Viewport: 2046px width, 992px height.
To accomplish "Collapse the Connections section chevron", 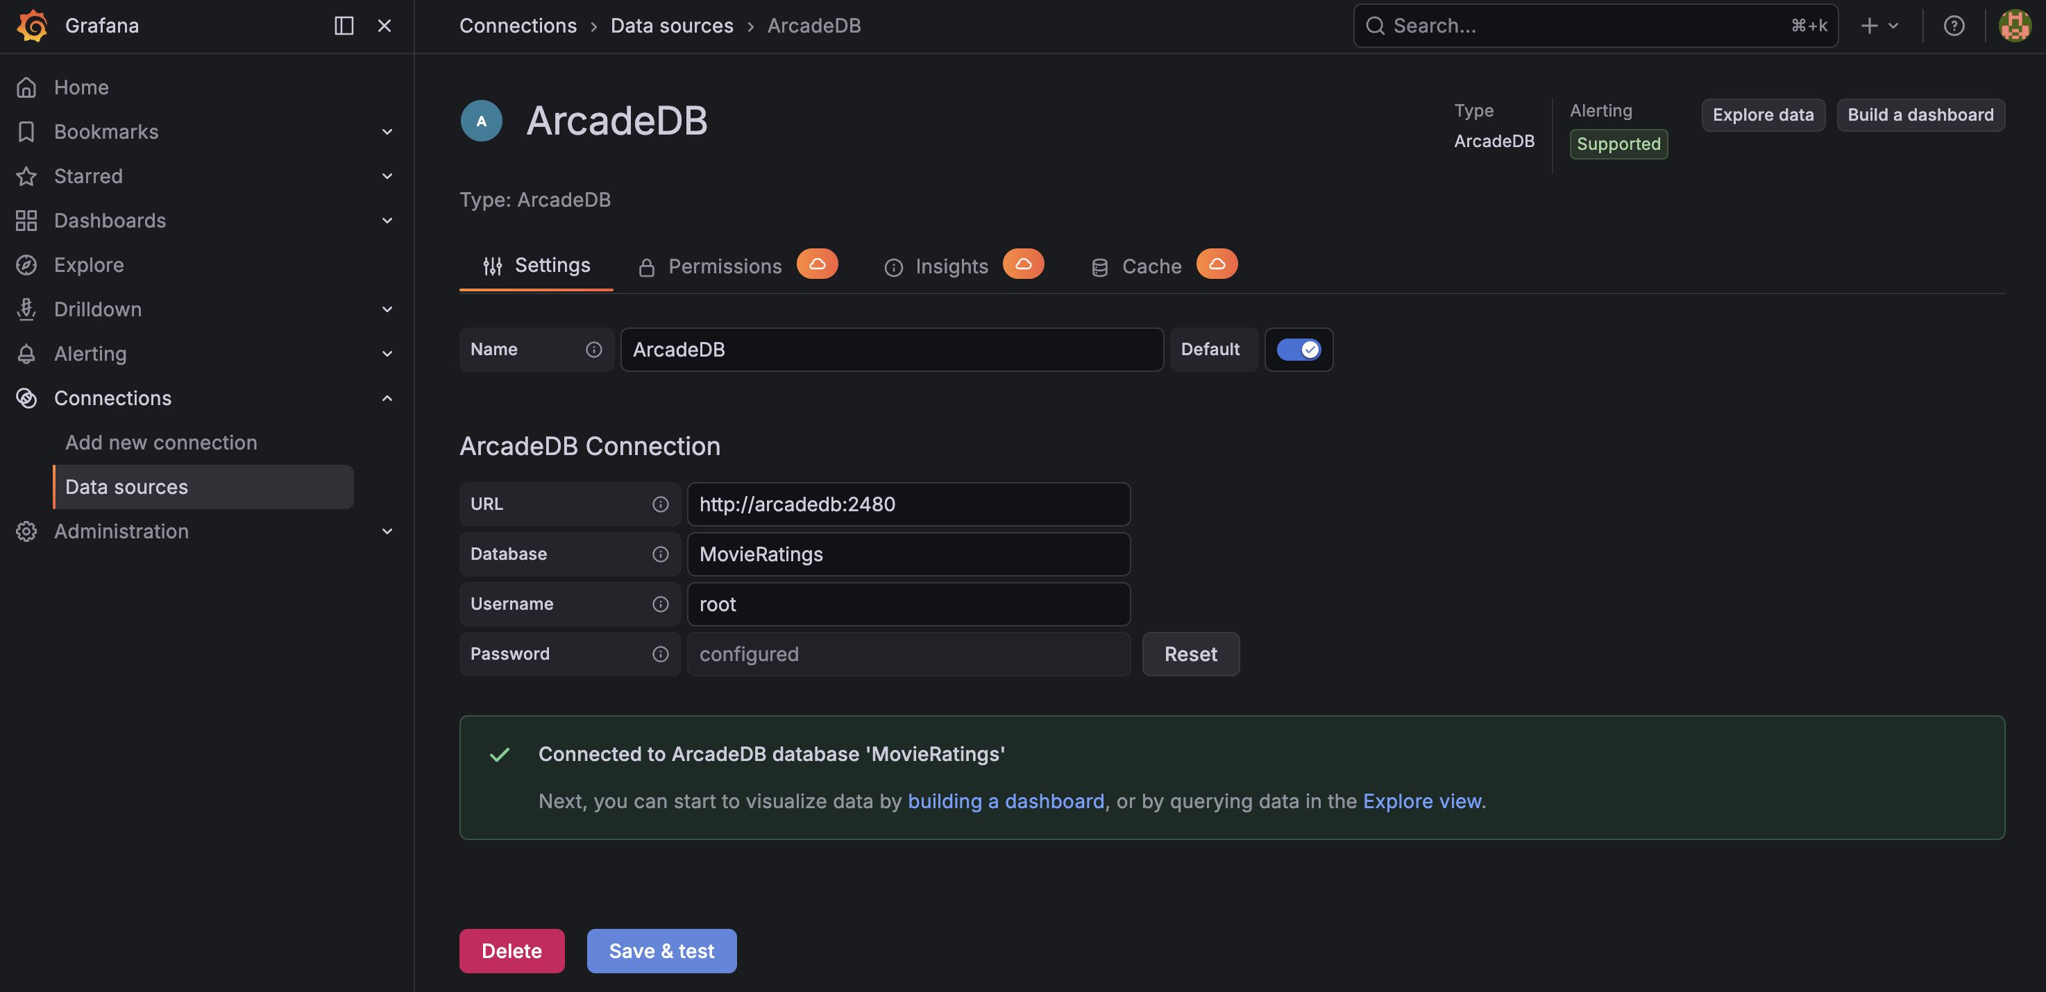I will tap(387, 398).
